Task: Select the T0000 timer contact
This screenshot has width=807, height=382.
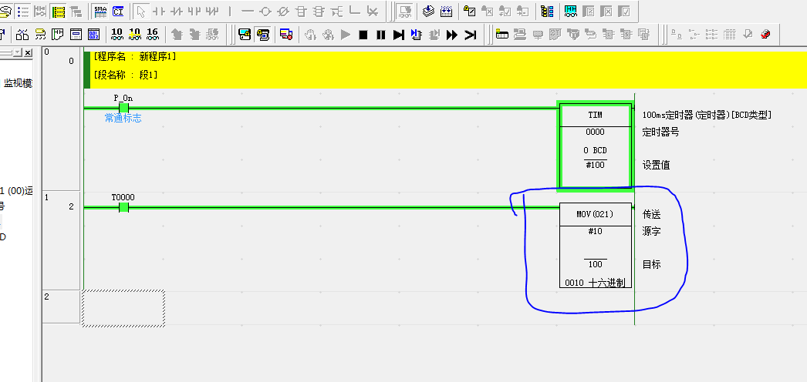Action: 123,207
